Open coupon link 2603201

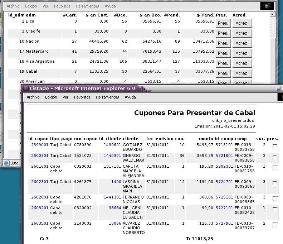pyautogui.click(x=40, y=208)
